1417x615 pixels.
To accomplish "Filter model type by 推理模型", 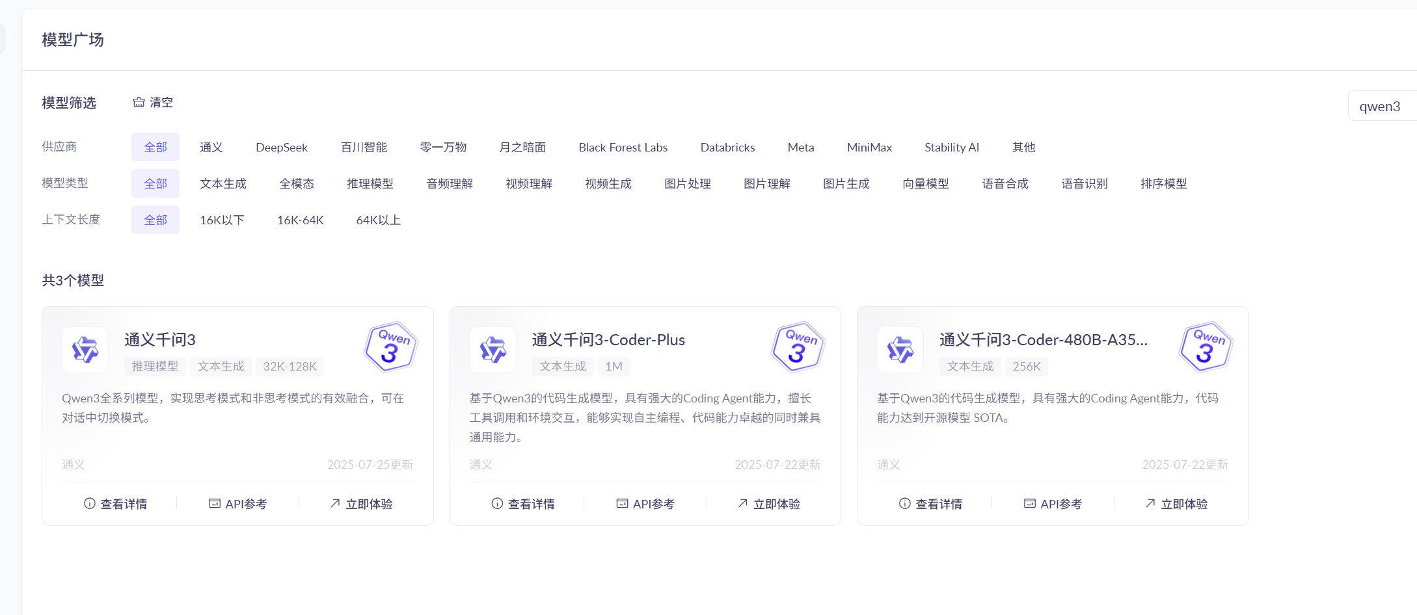I will [x=370, y=183].
